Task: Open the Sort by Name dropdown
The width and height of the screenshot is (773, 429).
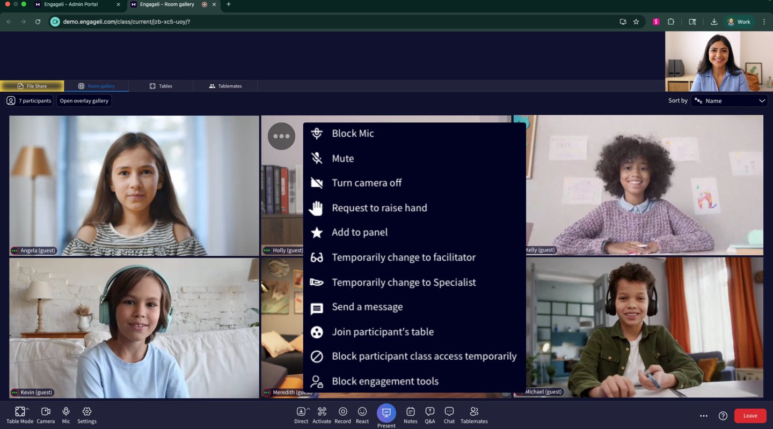Action: pyautogui.click(x=729, y=100)
